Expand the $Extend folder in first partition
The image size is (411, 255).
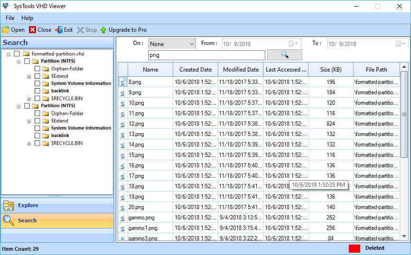29,76
